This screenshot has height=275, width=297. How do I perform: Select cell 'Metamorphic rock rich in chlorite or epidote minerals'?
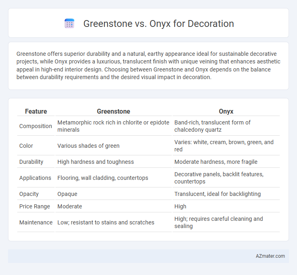pyautogui.click(x=114, y=126)
